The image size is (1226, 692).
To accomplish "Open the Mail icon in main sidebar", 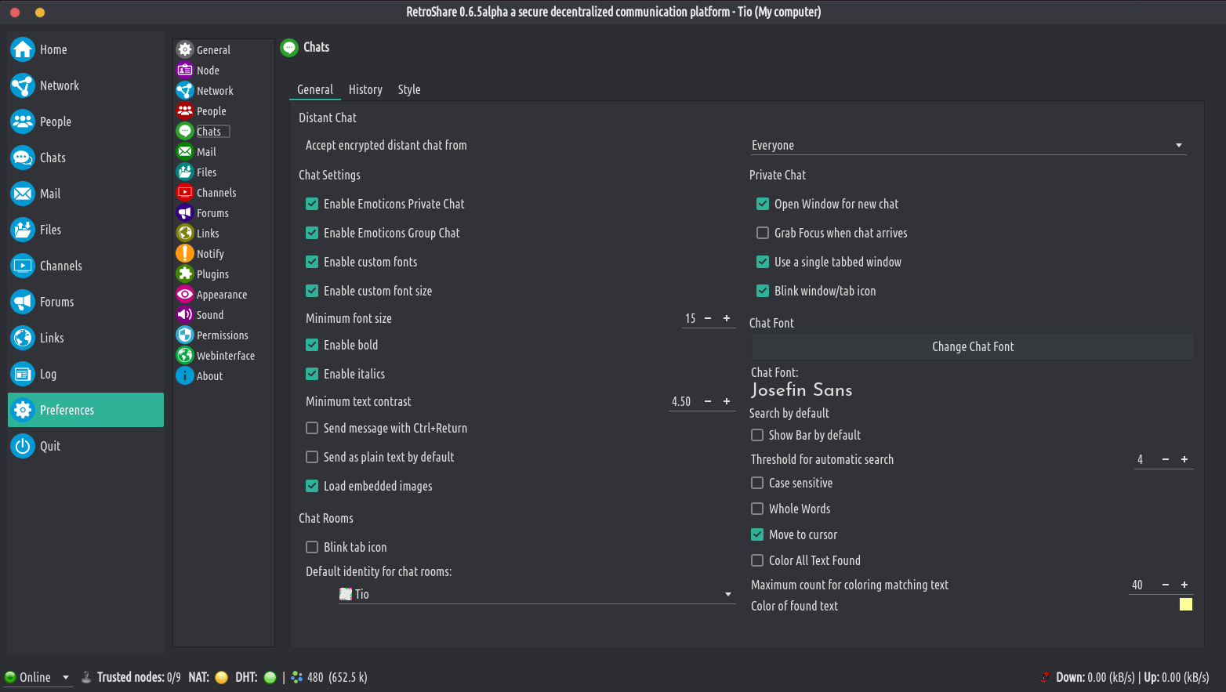I will tap(23, 194).
